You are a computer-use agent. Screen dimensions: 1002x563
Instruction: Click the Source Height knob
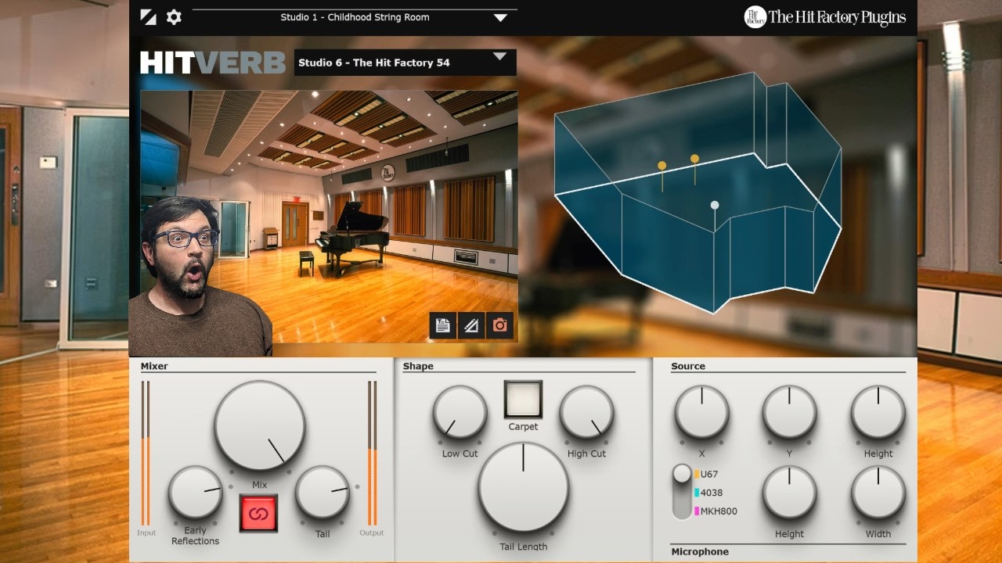click(x=878, y=412)
